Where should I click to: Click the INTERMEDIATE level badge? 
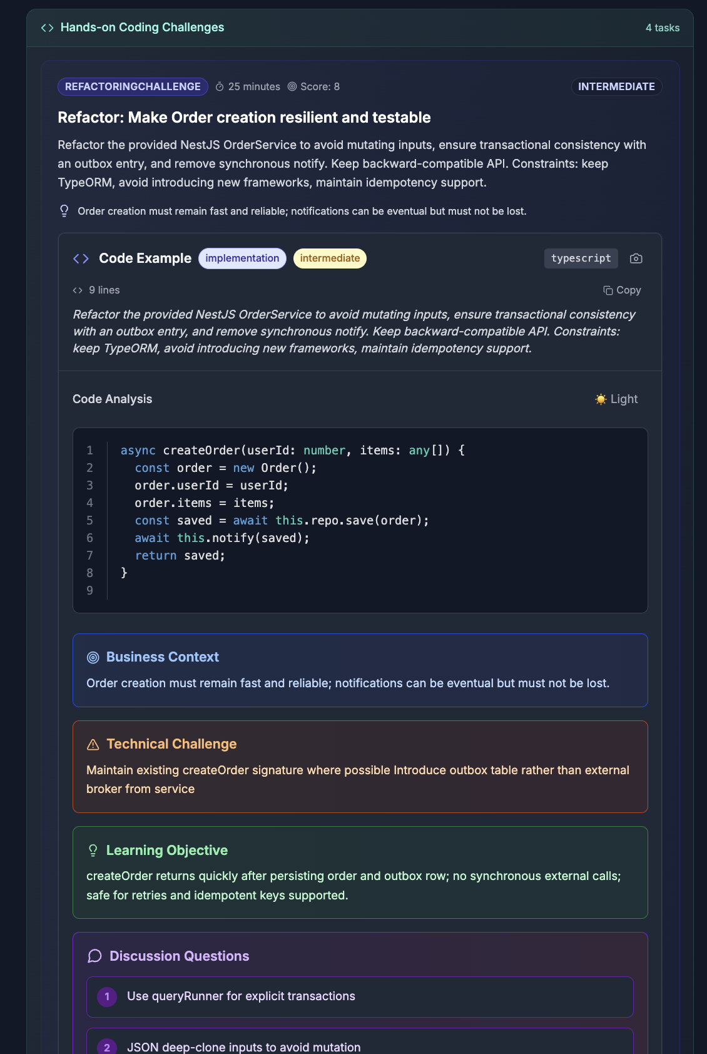[616, 86]
